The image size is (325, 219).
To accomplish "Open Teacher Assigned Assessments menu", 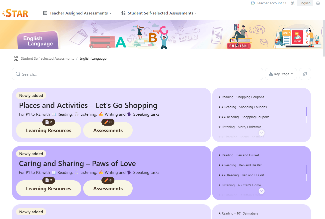I will (78, 13).
